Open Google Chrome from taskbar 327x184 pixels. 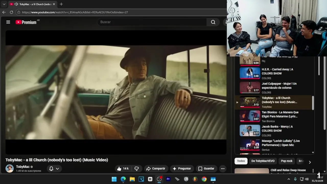pos(204,179)
